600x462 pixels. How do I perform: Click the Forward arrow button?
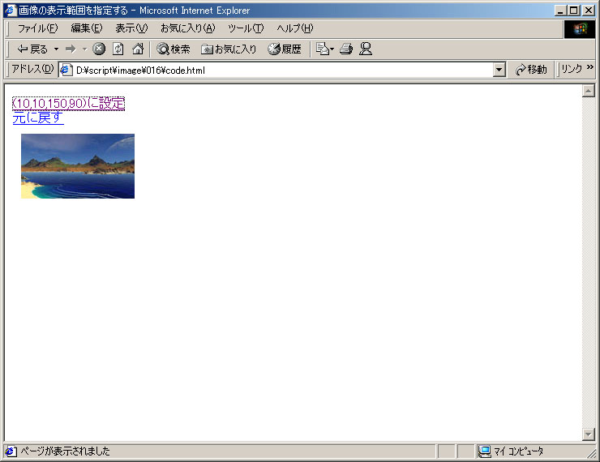point(71,49)
